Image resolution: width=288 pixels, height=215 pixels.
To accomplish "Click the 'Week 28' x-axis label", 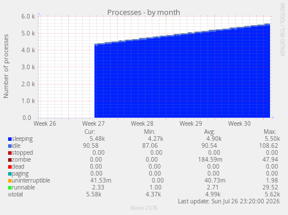I will click(x=142, y=123).
